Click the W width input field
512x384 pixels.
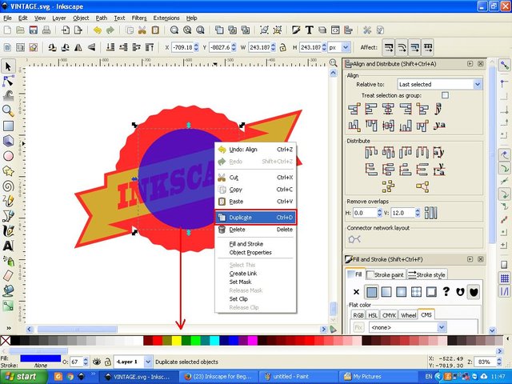[259, 48]
